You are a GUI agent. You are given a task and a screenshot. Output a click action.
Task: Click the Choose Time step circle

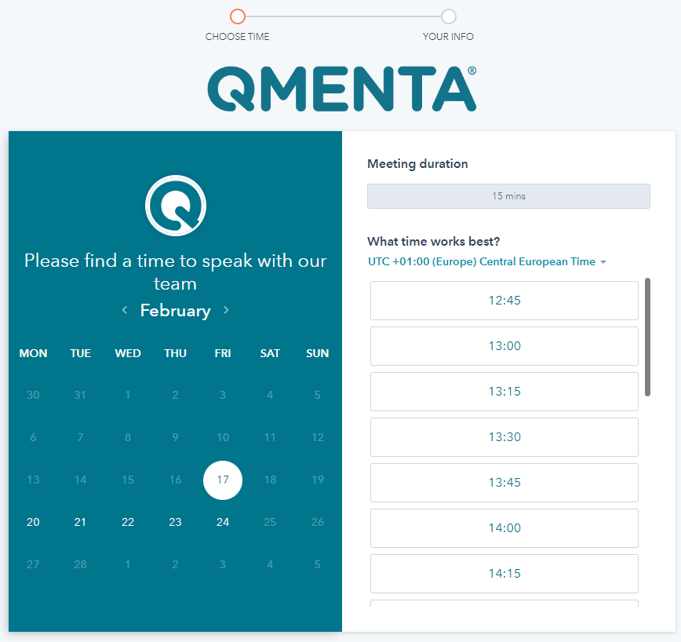(238, 16)
